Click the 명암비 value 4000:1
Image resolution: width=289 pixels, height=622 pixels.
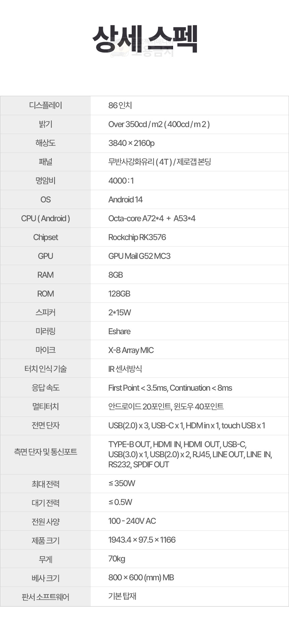(121, 181)
